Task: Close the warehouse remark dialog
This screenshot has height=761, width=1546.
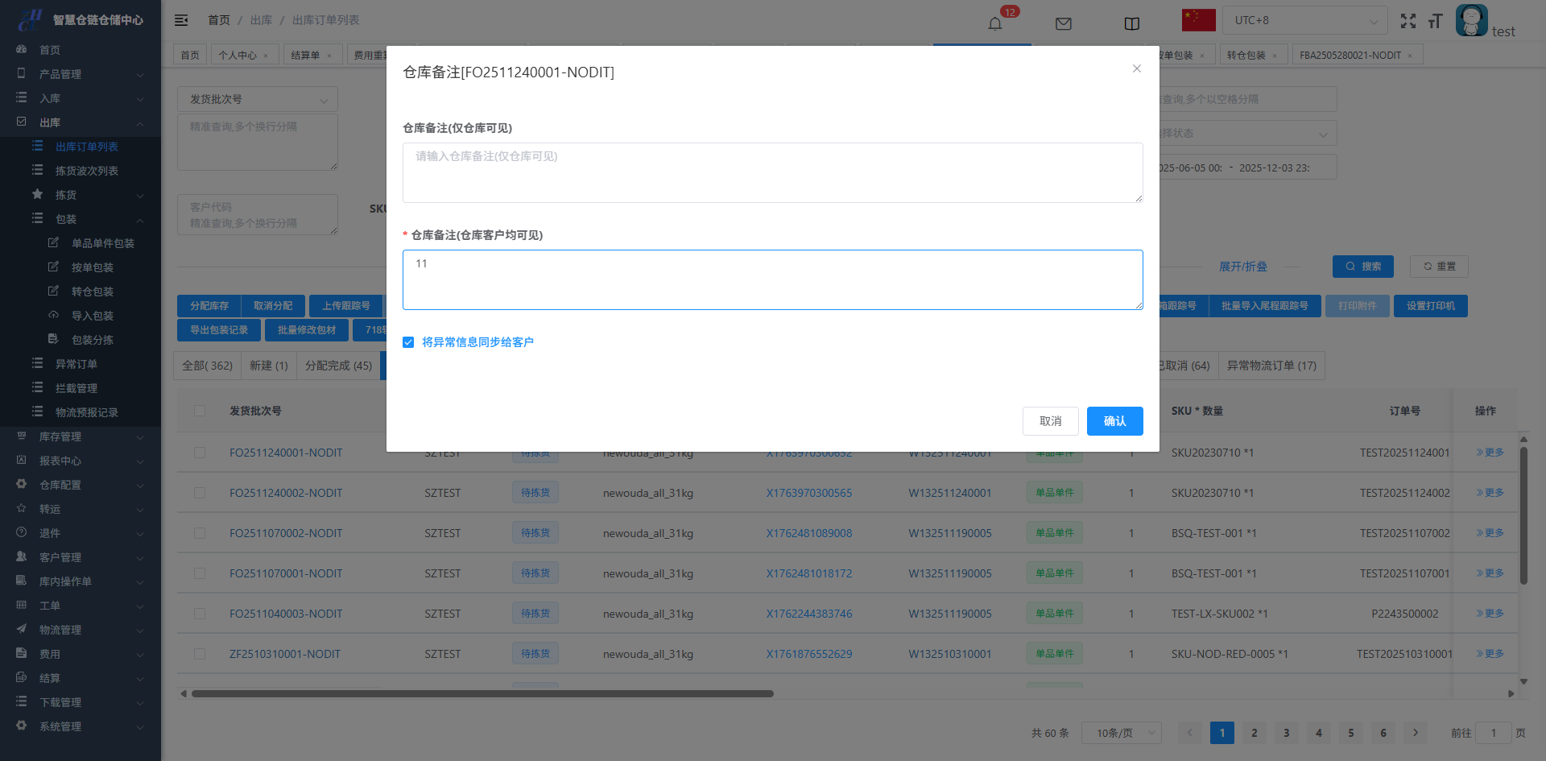Action: 1136,68
